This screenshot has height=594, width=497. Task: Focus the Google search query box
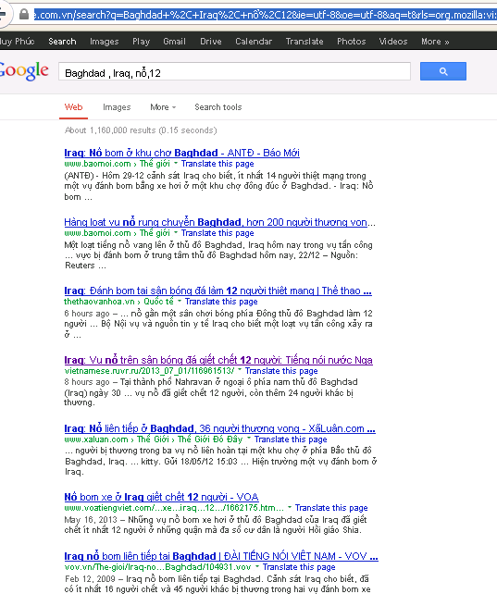point(234,71)
